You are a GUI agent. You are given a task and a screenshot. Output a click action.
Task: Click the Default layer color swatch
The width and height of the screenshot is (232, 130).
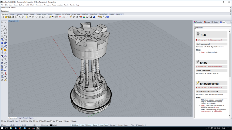click(51, 125)
